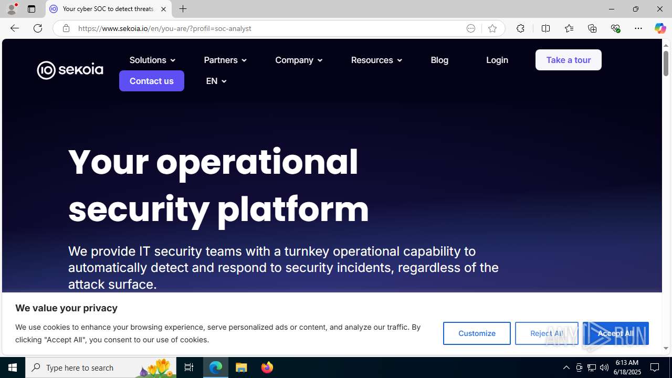Viewport: 672px width, 378px height.
Task: Launch Firefox from the taskbar
Action: point(267,367)
